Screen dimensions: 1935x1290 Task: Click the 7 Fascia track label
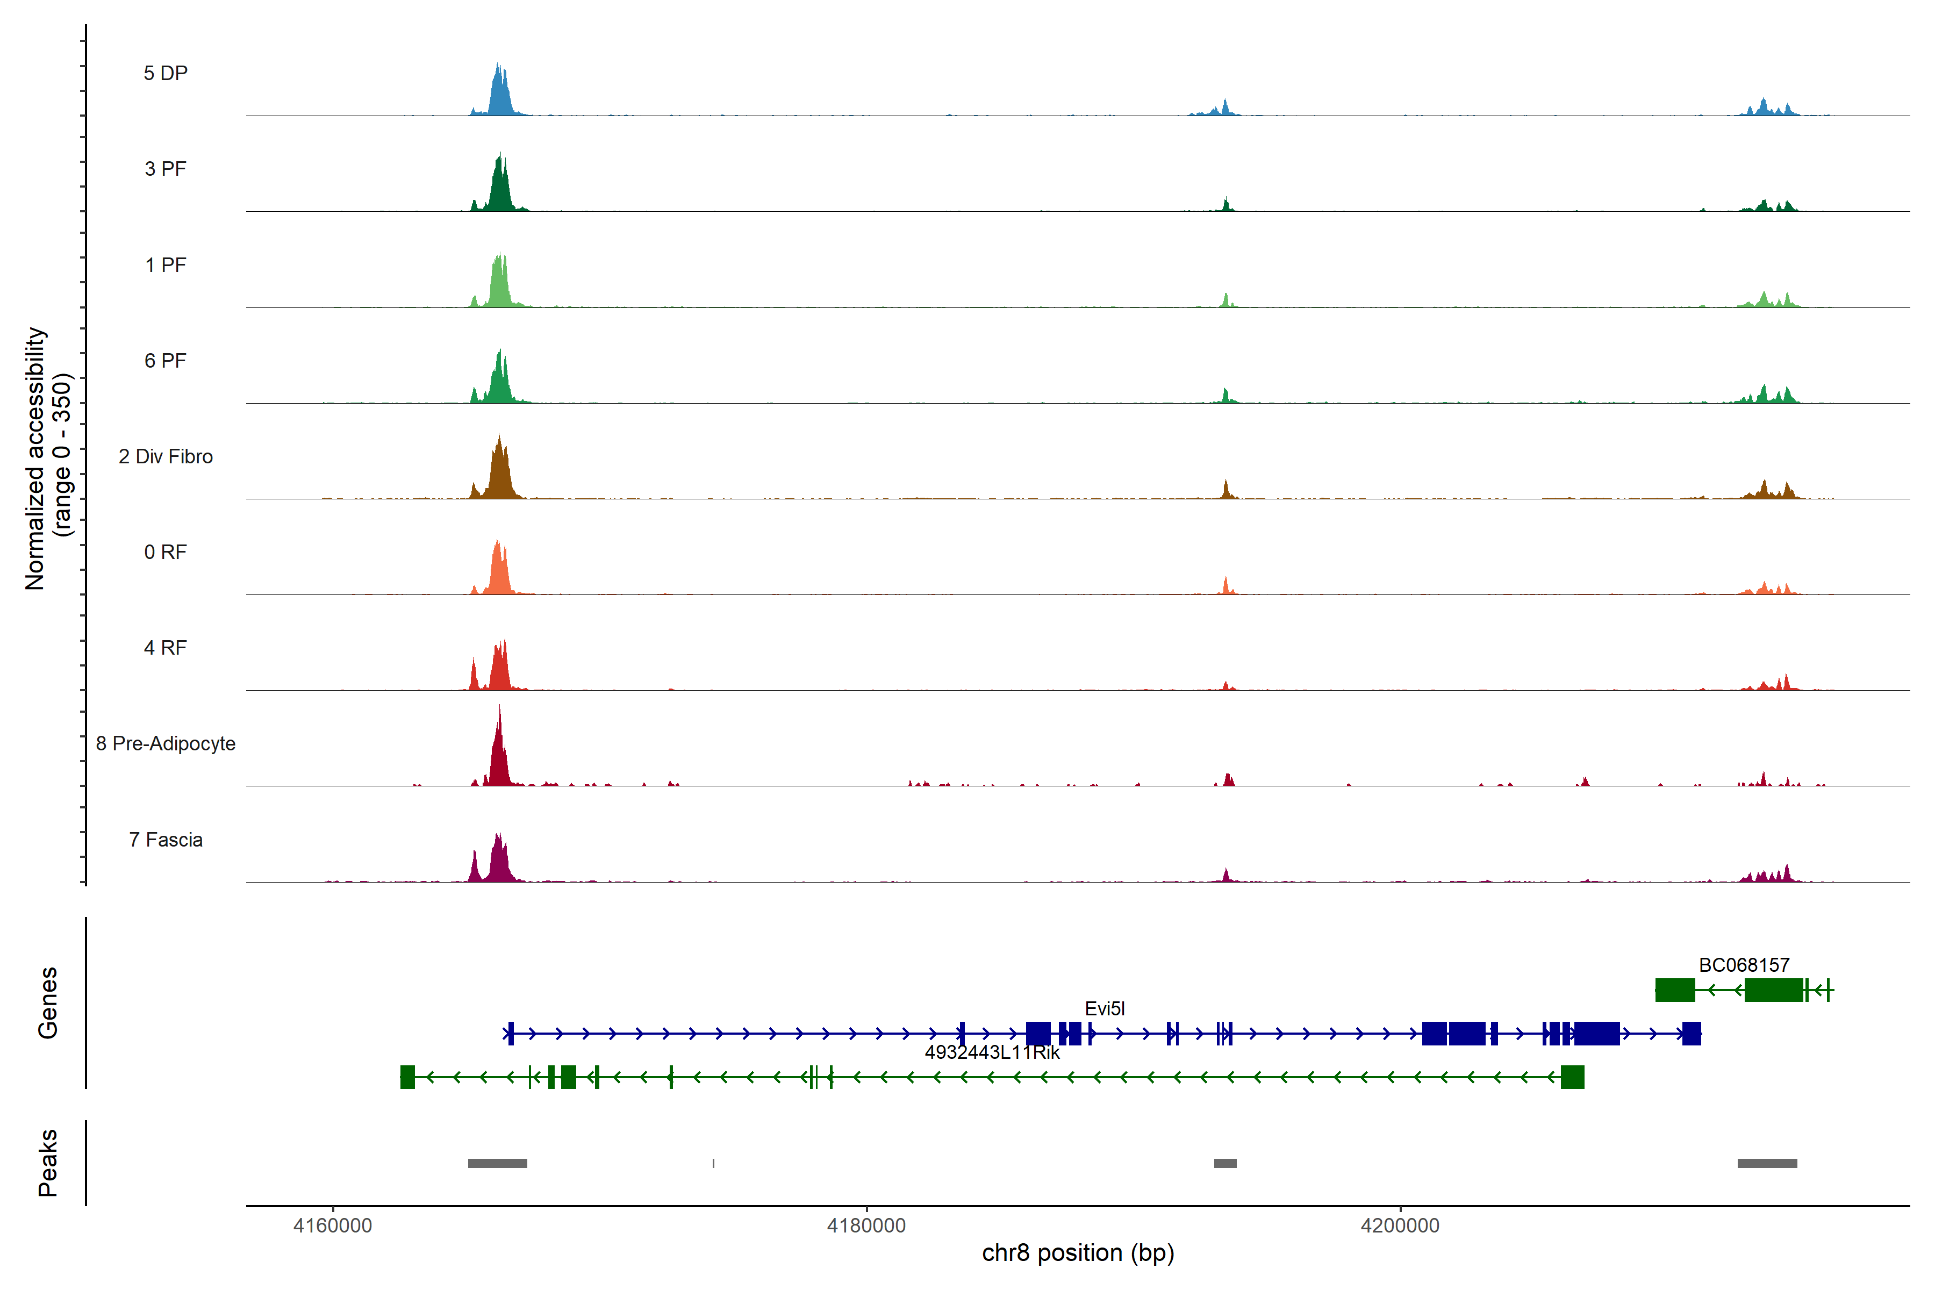166,839
